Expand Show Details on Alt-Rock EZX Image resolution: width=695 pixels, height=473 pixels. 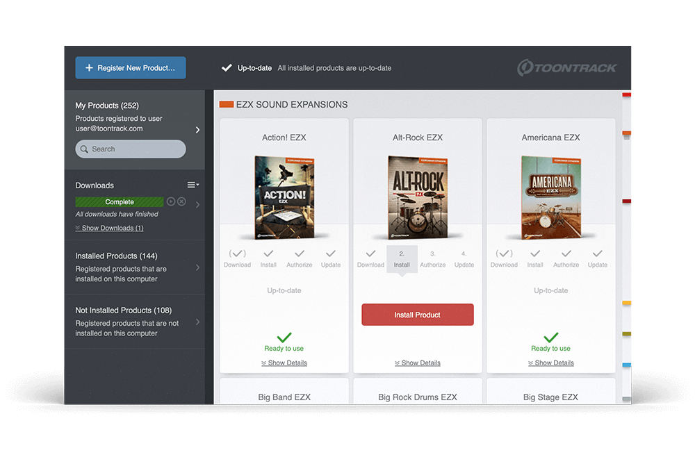pyautogui.click(x=417, y=363)
